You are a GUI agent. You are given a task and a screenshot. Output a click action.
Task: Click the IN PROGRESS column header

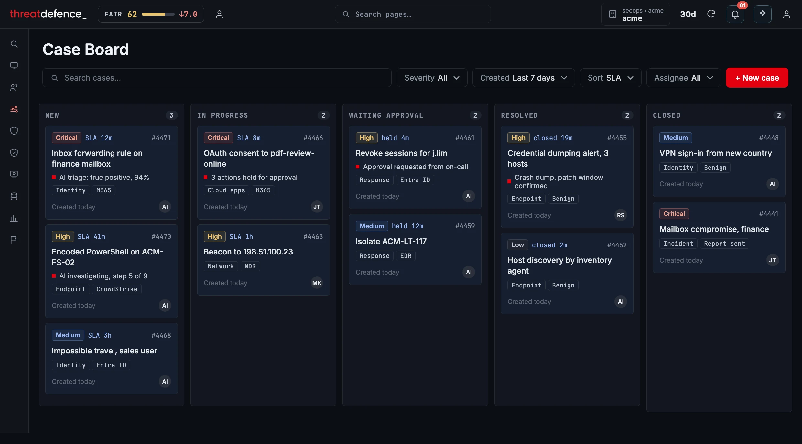pos(222,115)
